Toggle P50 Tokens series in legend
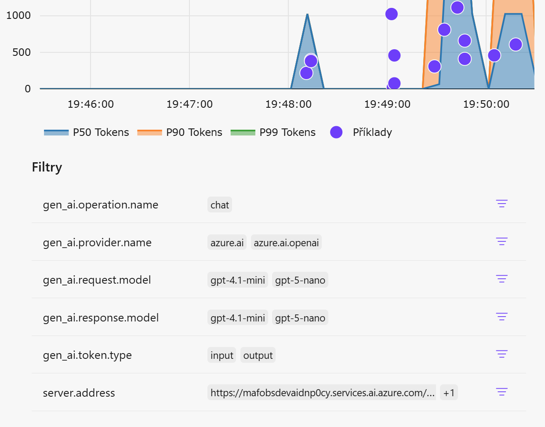Image resolution: width=545 pixels, height=427 pixels. point(87,132)
